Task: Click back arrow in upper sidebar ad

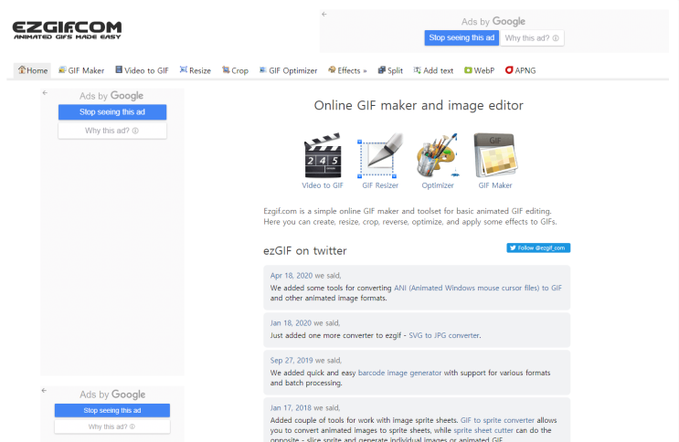Action: click(45, 92)
